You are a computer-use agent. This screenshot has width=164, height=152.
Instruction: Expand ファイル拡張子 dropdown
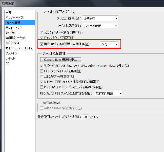[100, 26]
